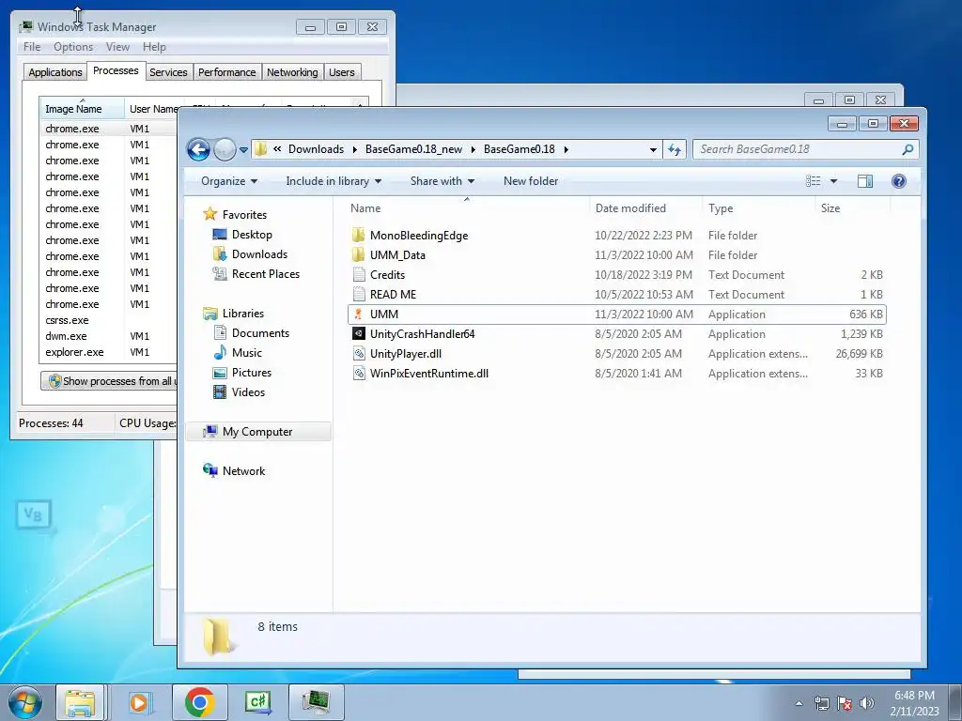This screenshot has width=962, height=721.
Task: Click the Explorer Forward arrow button
Action: click(x=225, y=149)
